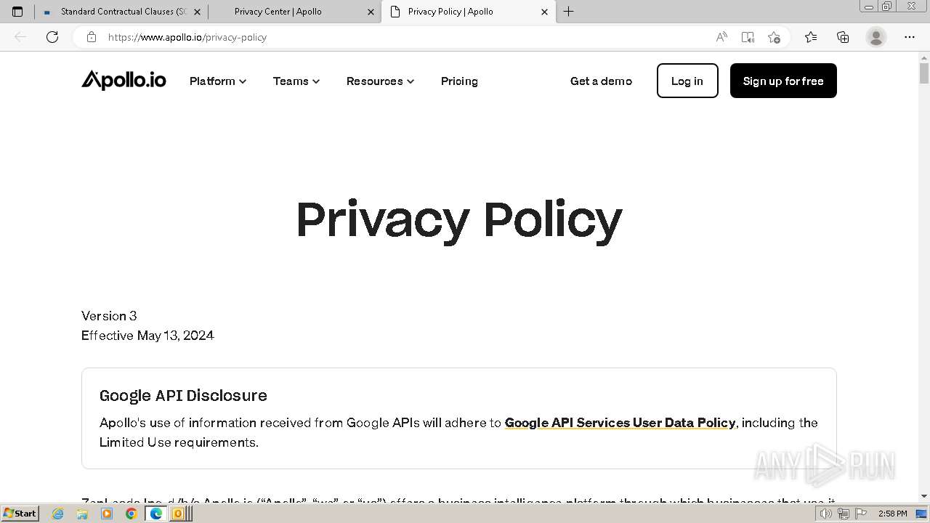This screenshot has width=930, height=523.
Task: Close the Privacy Policy tab
Action: coord(544,12)
